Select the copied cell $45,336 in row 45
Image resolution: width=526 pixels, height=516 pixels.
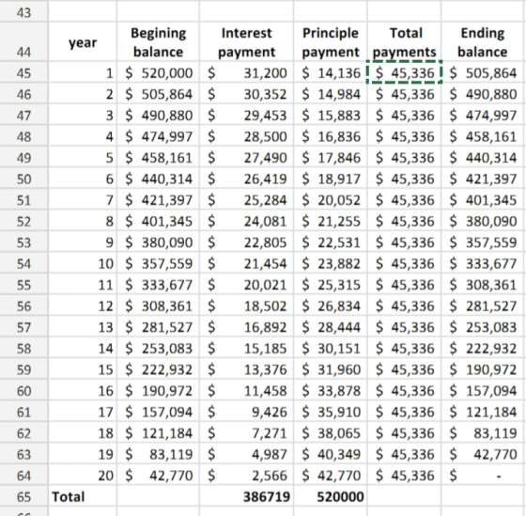(x=404, y=72)
